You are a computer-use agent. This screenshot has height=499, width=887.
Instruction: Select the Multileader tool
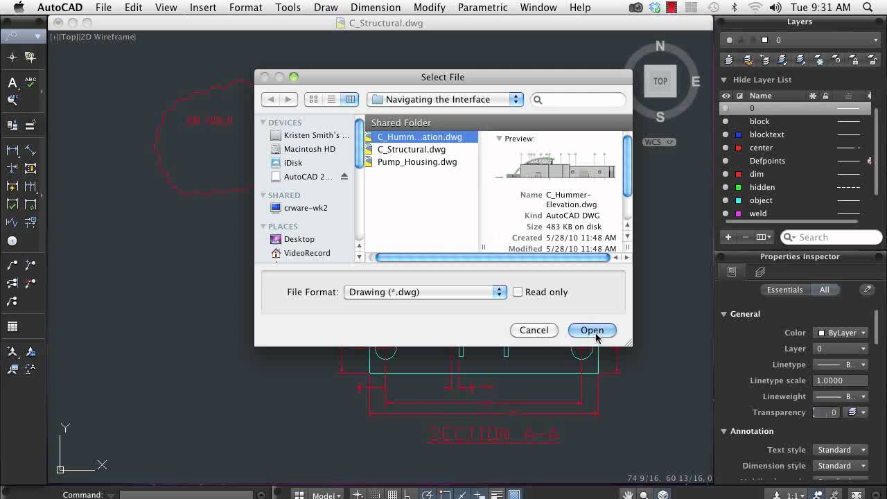pyautogui.click(x=12, y=265)
